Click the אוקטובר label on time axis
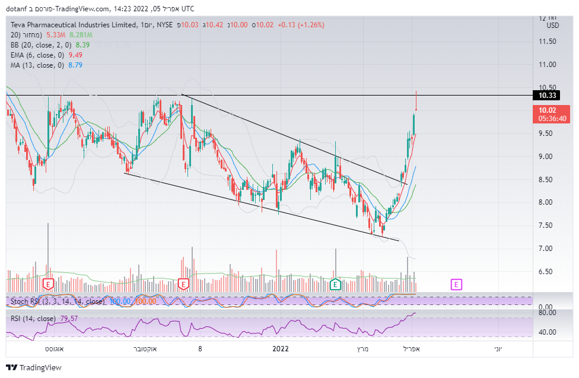579x378 pixels. pos(145,348)
